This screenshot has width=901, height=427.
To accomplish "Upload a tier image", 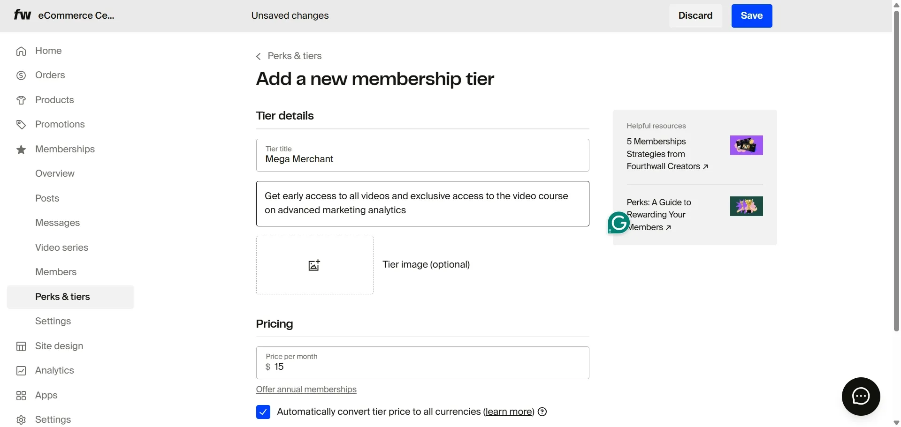I will [x=314, y=265].
